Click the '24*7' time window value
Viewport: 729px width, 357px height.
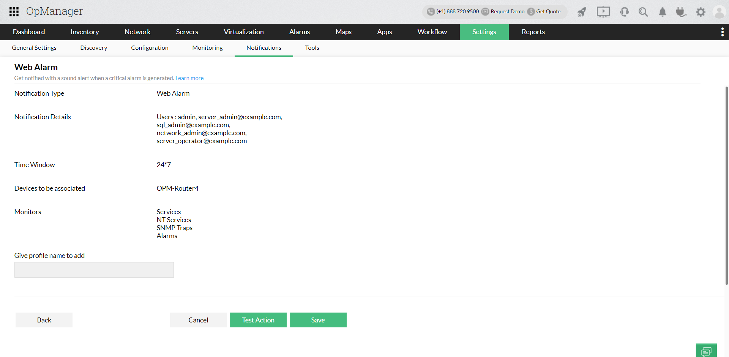click(164, 165)
